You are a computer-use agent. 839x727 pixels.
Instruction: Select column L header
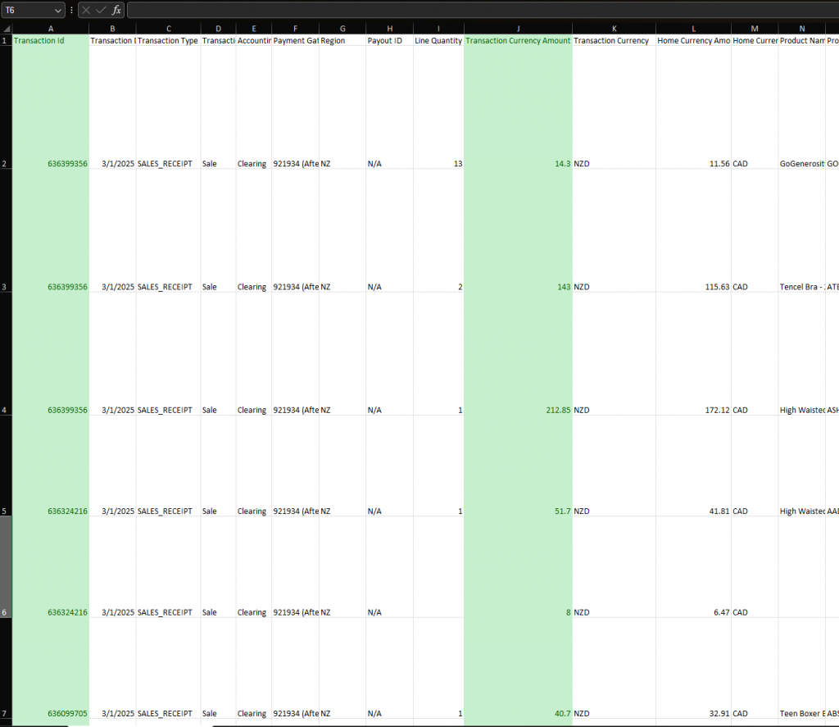[693, 29]
